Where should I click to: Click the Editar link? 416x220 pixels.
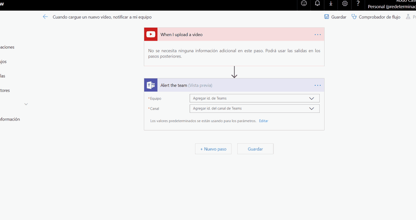pos(264,121)
